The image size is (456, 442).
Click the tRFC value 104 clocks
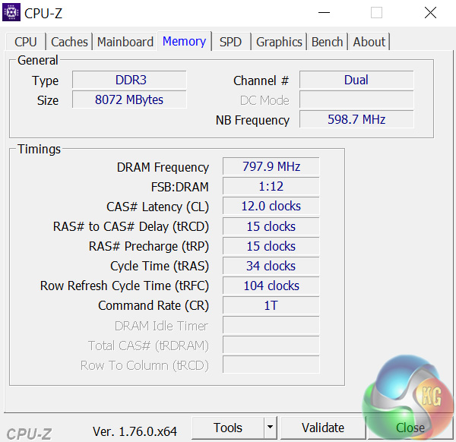point(271,286)
